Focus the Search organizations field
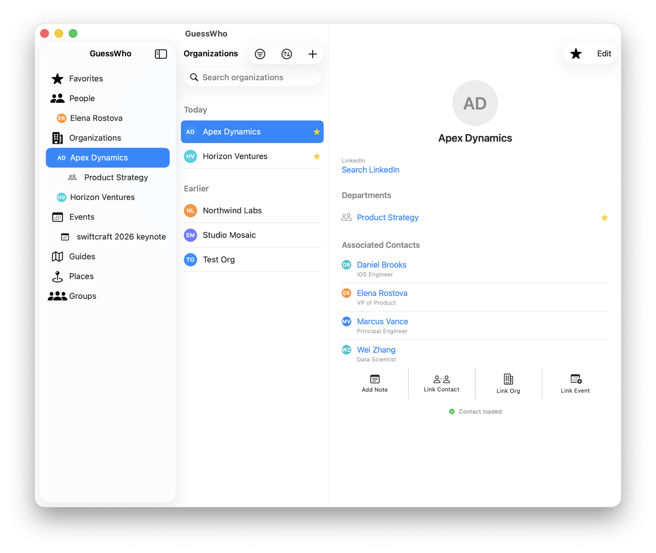The height and width of the screenshot is (553, 656). (x=252, y=77)
